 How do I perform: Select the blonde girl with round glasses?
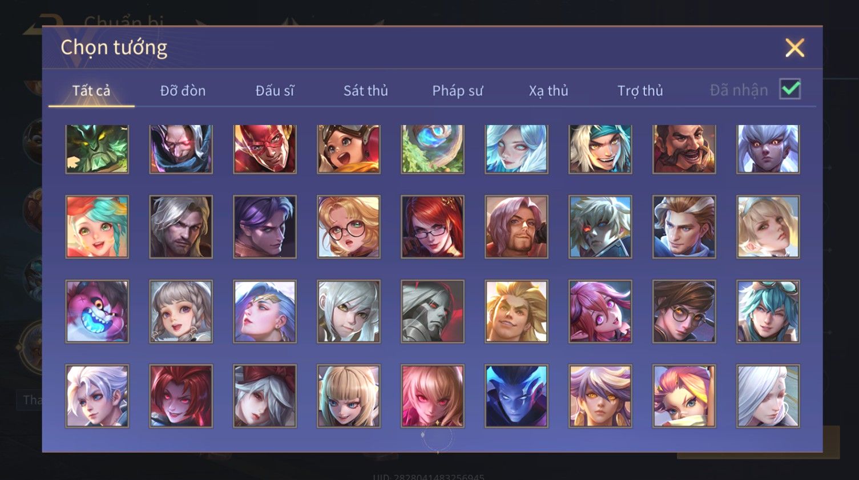pyautogui.click(x=349, y=227)
